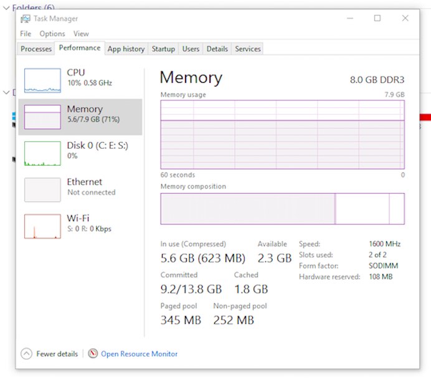Click the Non-paged pool value 252 MB
This screenshot has height=378, width=431.
tap(234, 320)
